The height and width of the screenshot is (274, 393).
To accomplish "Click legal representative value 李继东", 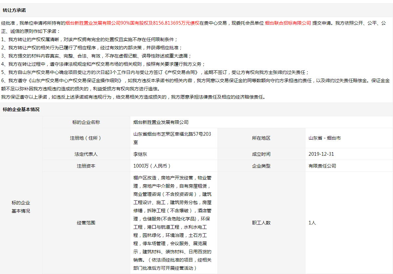I will point(140,154).
